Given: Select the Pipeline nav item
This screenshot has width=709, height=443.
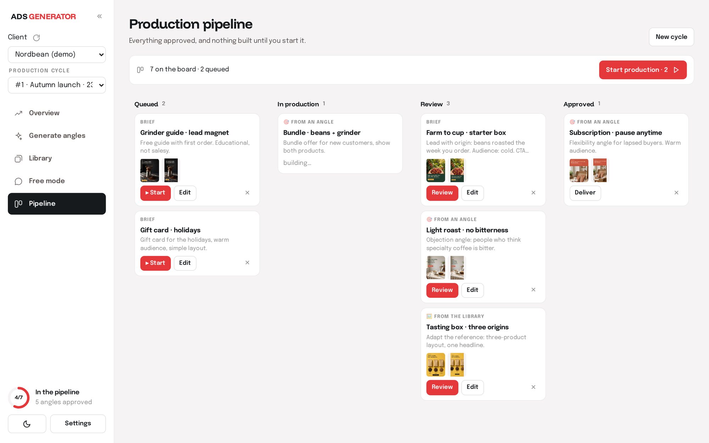Looking at the screenshot, I should [57, 204].
